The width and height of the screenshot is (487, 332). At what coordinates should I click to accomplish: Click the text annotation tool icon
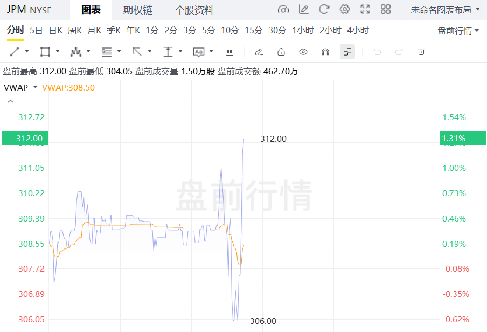pos(199,52)
